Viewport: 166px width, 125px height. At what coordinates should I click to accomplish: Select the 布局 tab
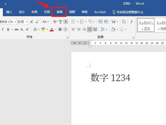tap(34, 12)
